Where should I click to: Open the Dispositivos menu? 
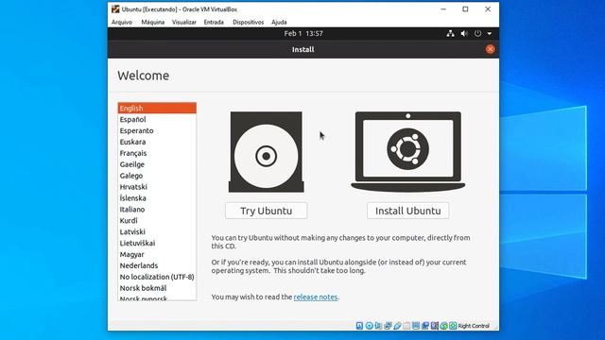pyautogui.click(x=248, y=22)
